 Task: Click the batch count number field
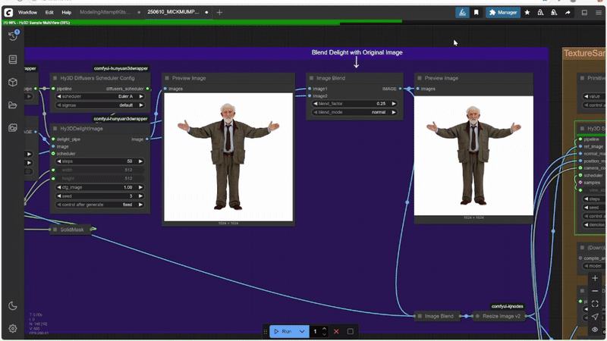[316, 331]
